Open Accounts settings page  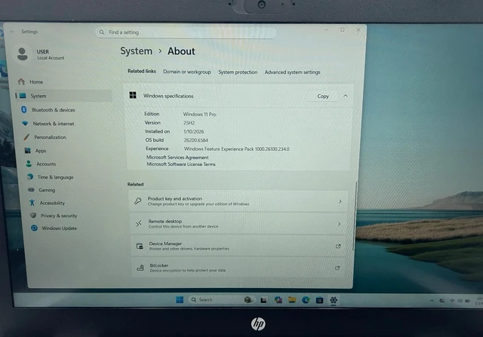coord(46,164)
